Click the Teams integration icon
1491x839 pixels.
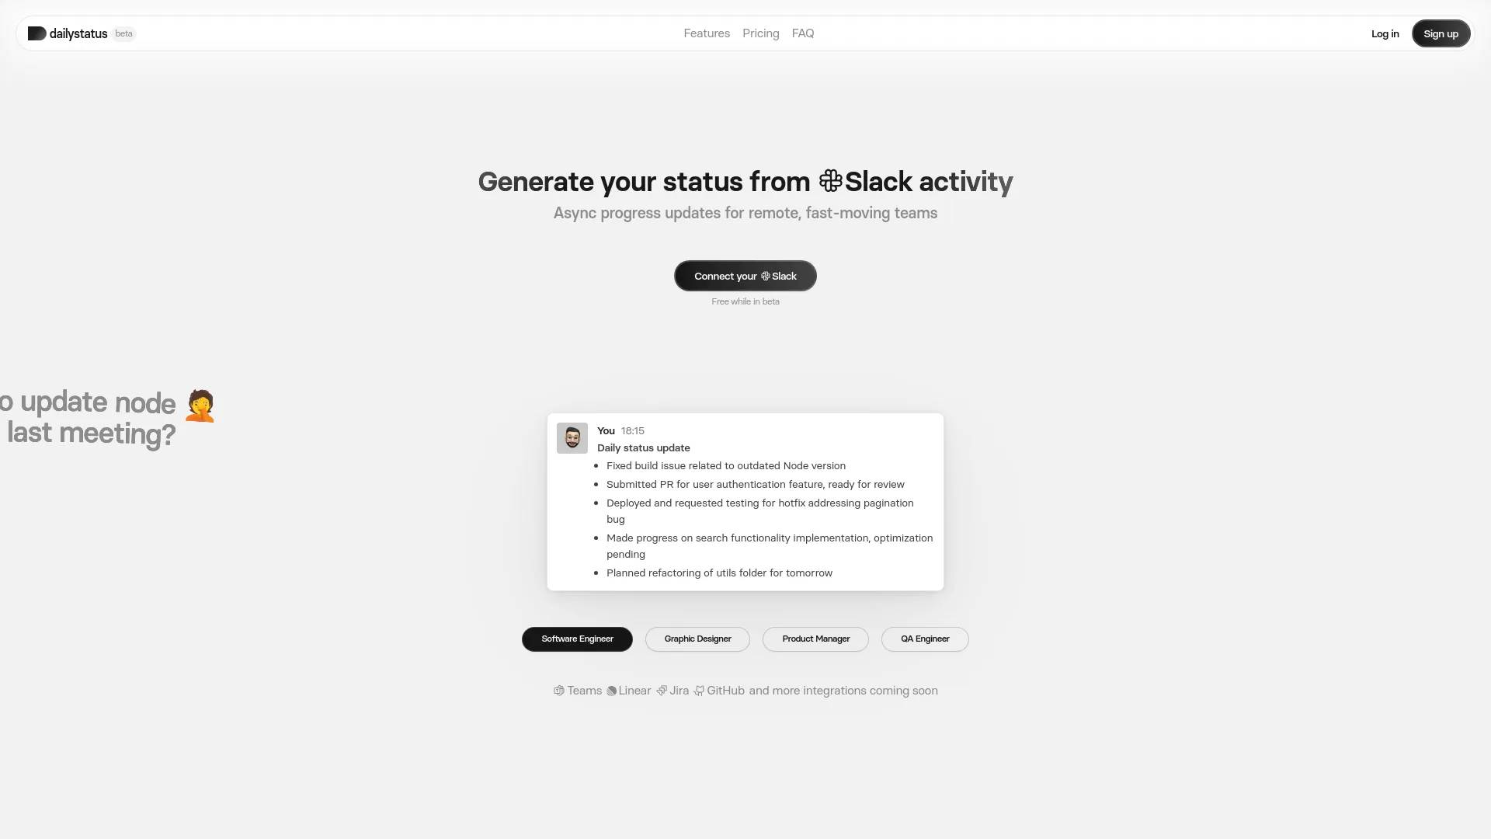tap(558, 691)
